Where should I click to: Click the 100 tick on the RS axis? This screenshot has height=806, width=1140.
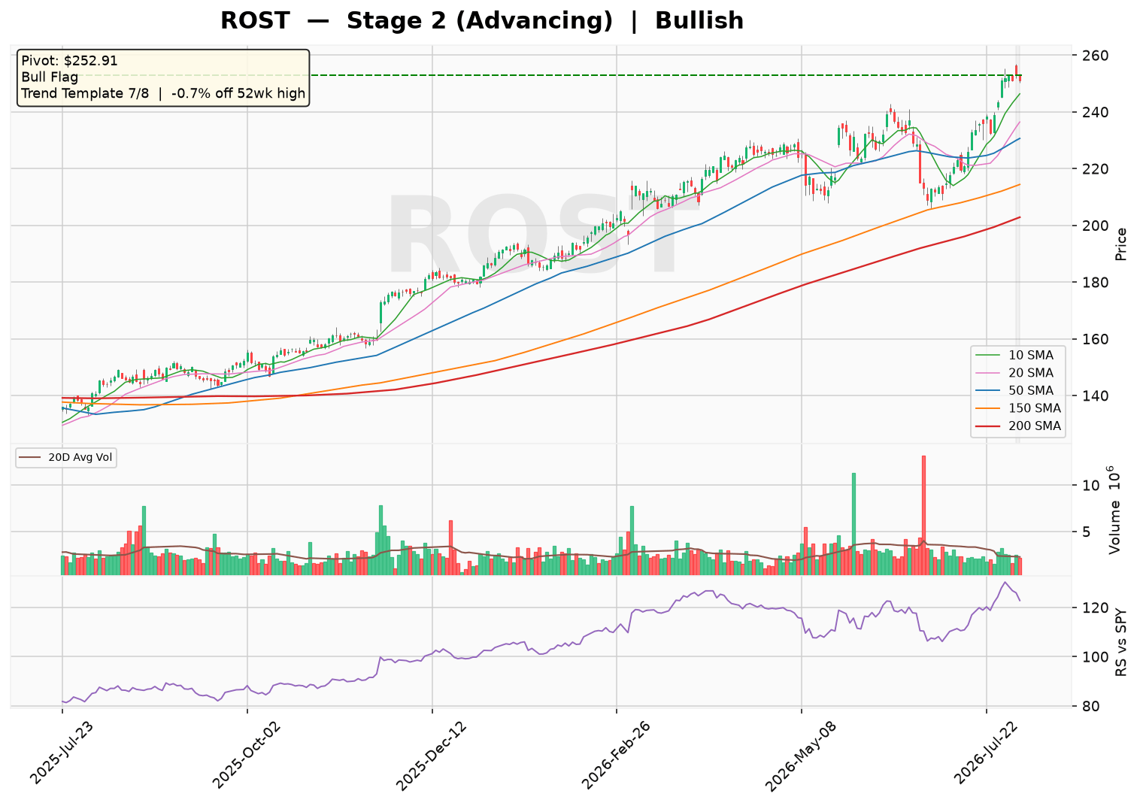point(1097,657)
